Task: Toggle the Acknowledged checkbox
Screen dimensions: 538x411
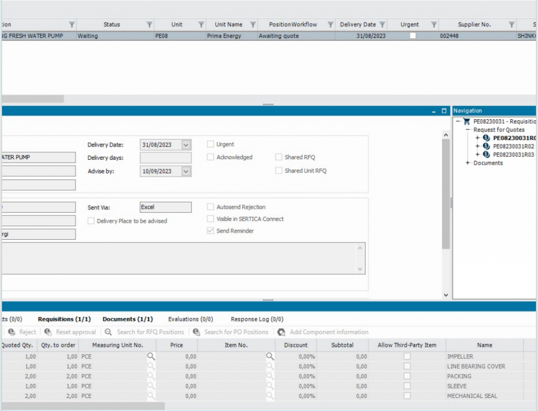Action: pos(210,157)
